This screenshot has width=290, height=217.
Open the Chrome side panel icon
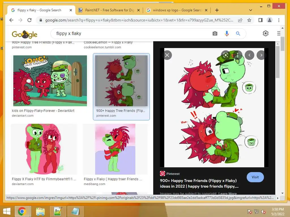(261, 20)
